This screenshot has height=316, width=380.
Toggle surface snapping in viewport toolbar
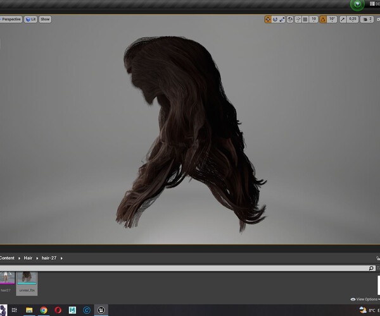click(x=298, y=20)
